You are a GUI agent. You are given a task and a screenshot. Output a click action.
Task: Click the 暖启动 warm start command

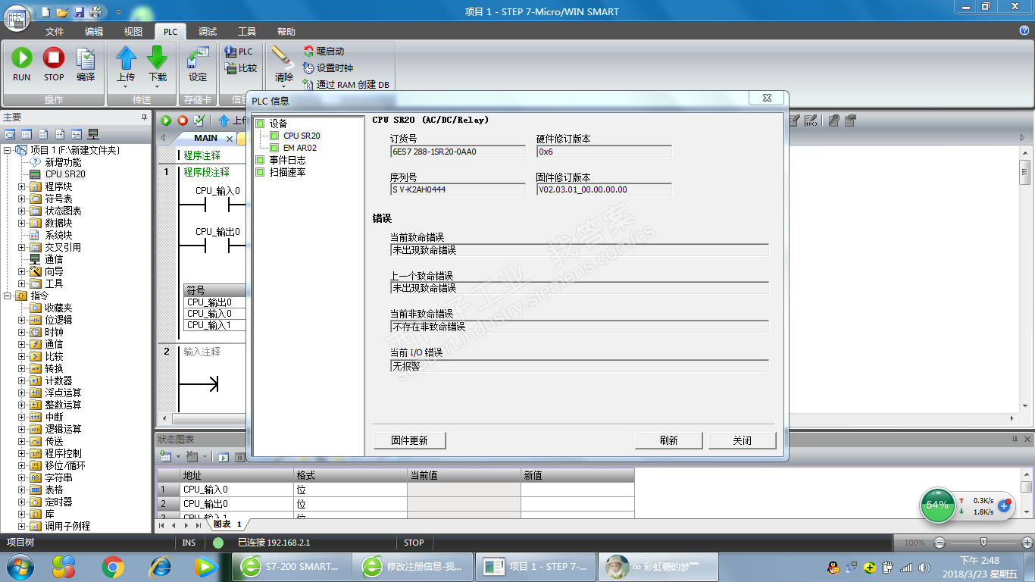pos(324,52)
